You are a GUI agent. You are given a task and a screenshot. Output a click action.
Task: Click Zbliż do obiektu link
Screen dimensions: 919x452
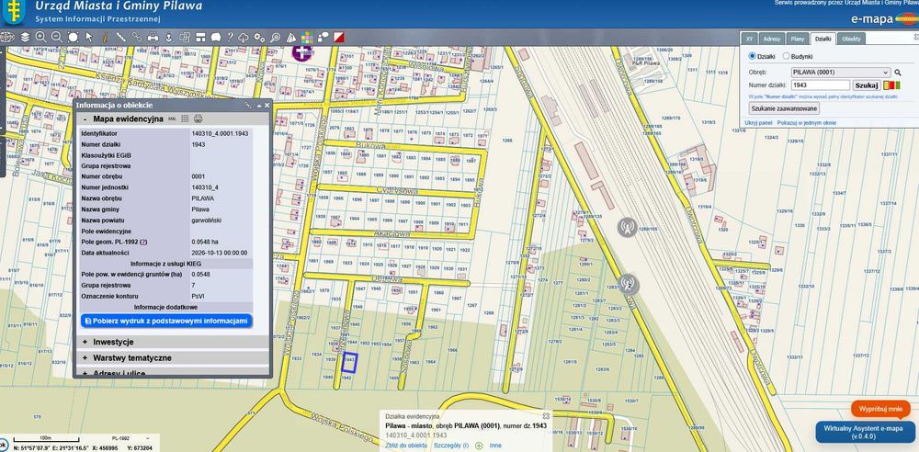click(406, 446)
